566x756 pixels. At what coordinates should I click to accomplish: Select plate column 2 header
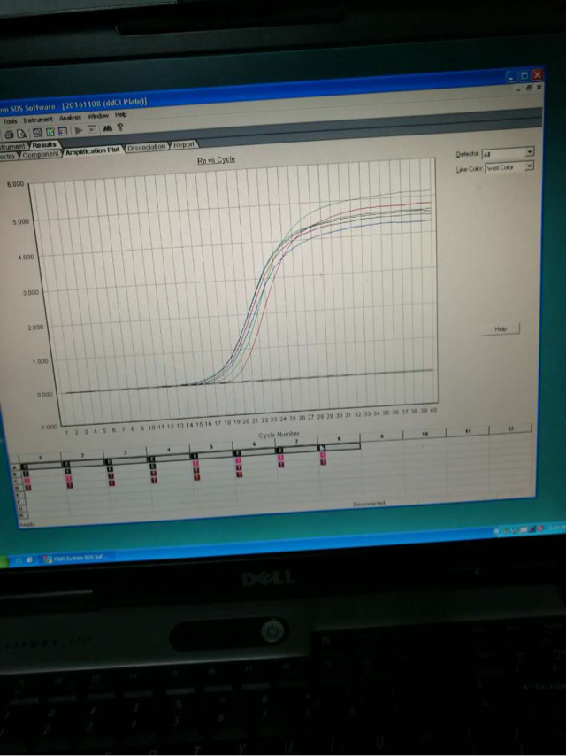[x=82, y=455]
